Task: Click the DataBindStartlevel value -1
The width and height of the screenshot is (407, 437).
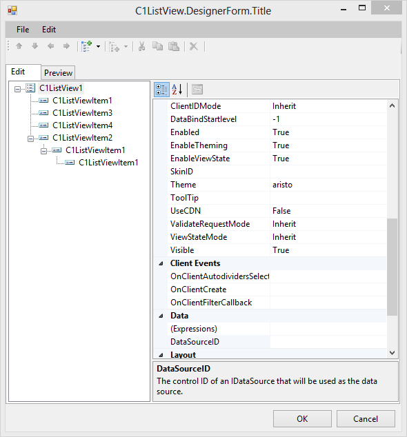Action: point(276,119)
